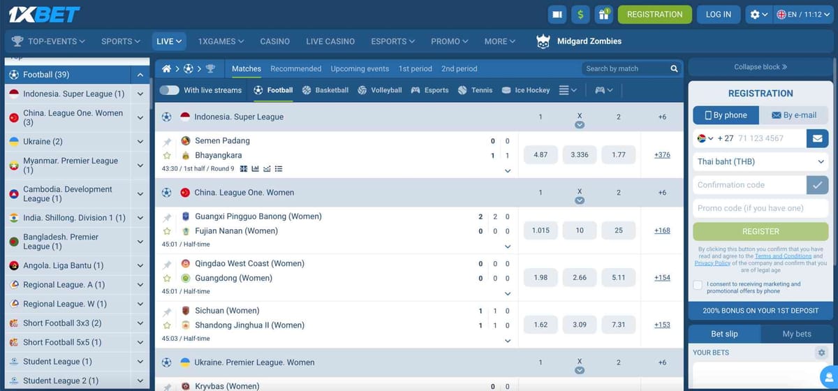Open the settings gear menu
Viewport: 838px width, 391px height.
coord(758,14)
